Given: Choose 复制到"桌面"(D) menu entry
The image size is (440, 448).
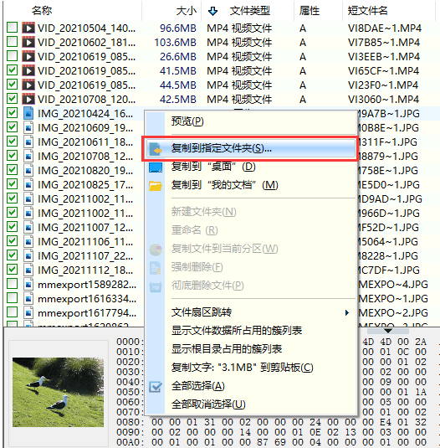Looking at the screenshot, I should coord(251,167).
